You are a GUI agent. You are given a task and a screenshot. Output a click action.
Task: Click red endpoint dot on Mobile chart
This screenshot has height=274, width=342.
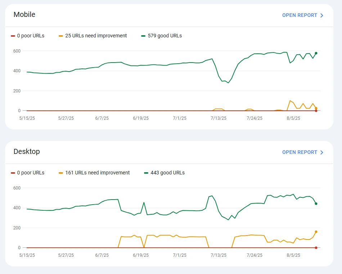click(316, 111)
